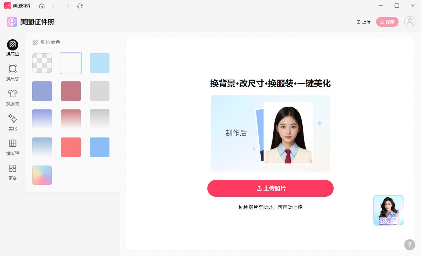
Task: Click the red 上传照片 button
Action: [x=270, y=188]
